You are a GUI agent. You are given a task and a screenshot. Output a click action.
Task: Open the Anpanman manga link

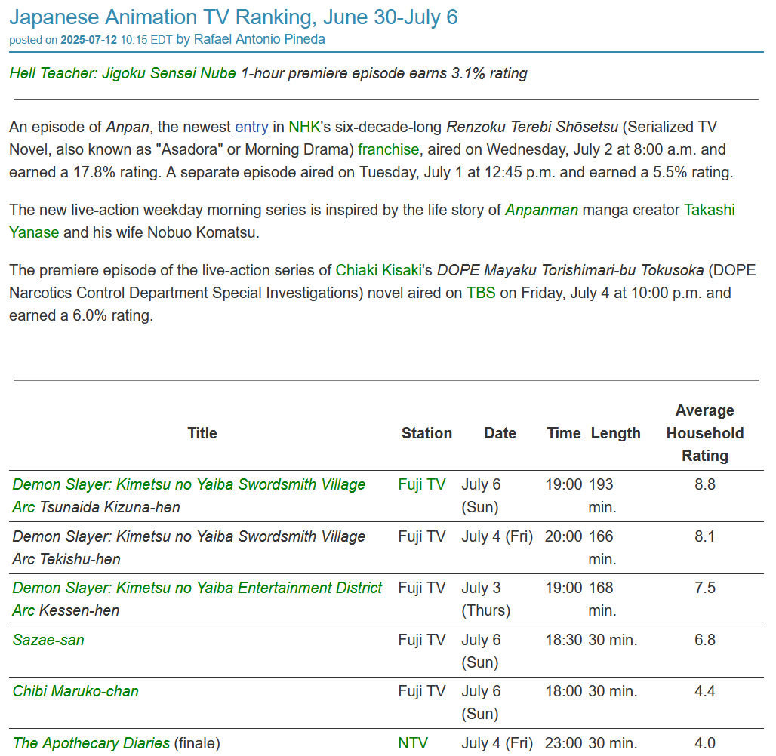pyautogui.click(x=541, y=210)
